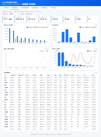Click the 2,882 cell in detail table
The width and height of the screenshot is (101, 137).
[72, 100]
